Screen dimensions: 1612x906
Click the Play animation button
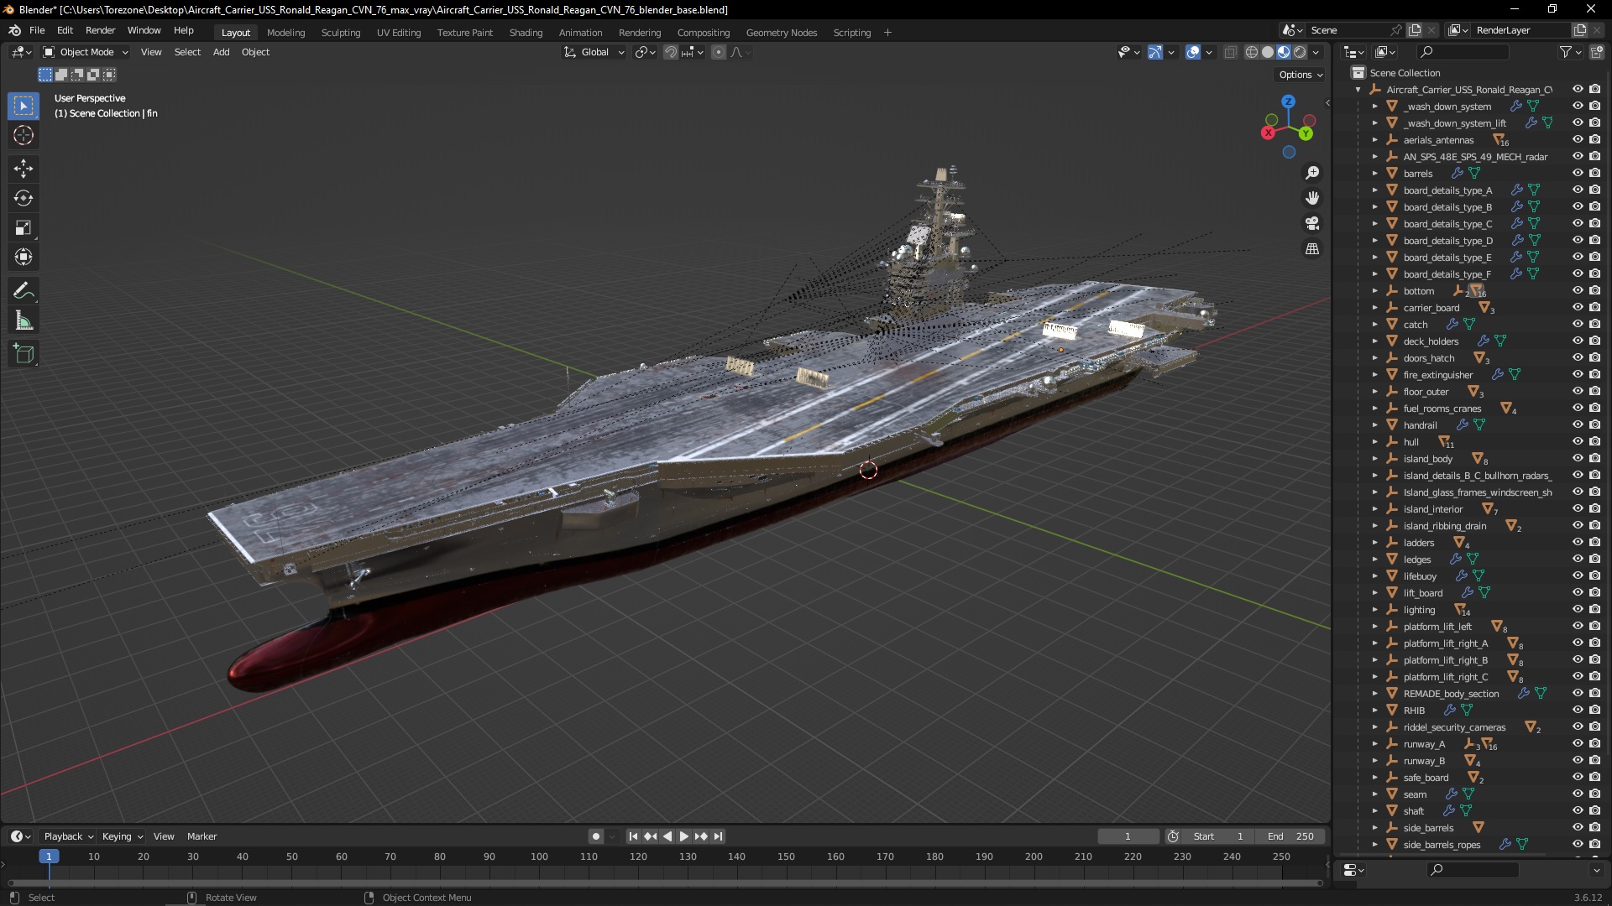[x=683, y=836]
